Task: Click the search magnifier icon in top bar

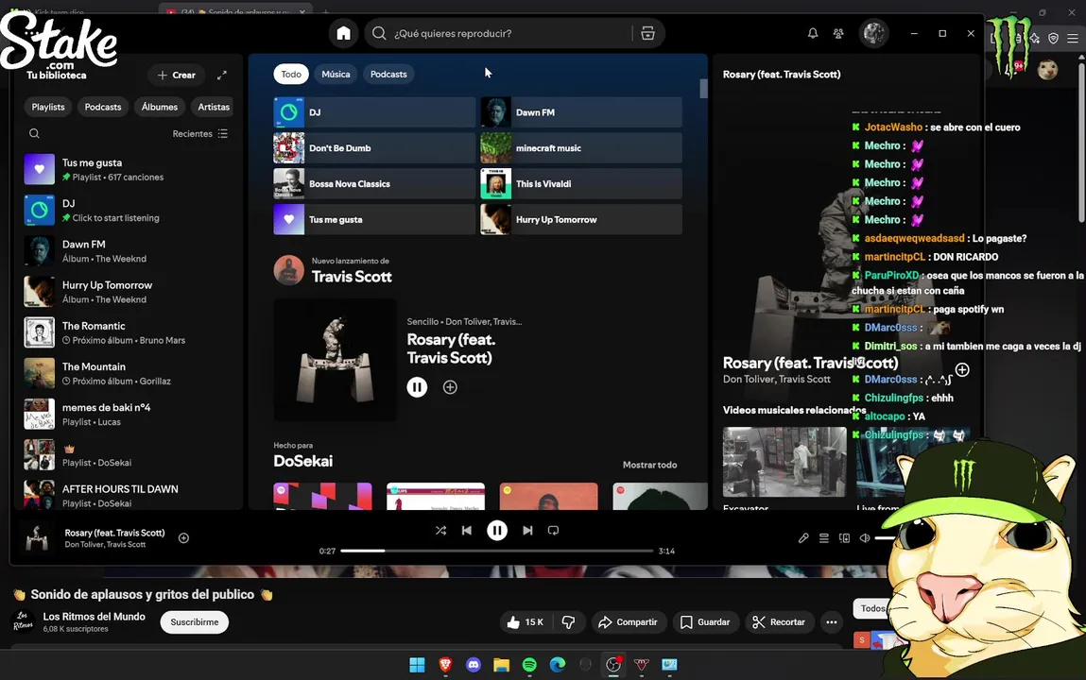Action: pos(379,33)
